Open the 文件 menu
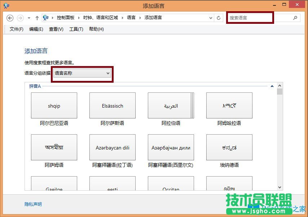Image resolution: width=308 pixels, height=217 pixels. [16, 29]
